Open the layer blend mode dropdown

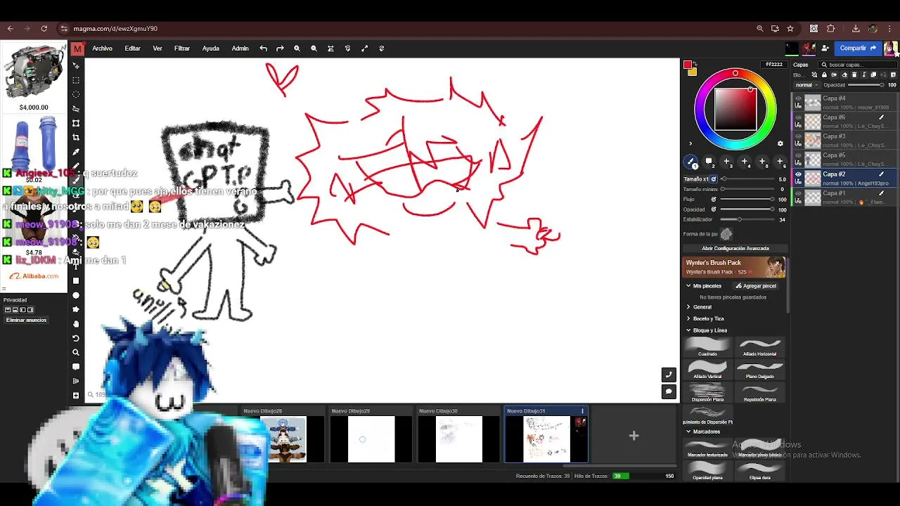click(806, 85)
